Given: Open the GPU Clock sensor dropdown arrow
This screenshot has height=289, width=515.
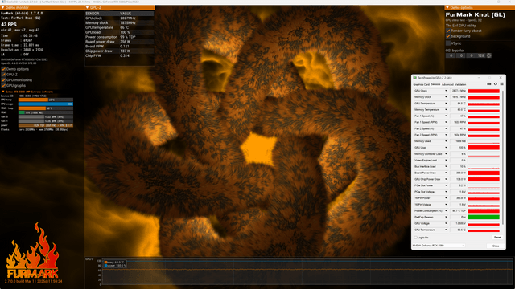Looking at the screenshot, I should click(x=446, y=91).
